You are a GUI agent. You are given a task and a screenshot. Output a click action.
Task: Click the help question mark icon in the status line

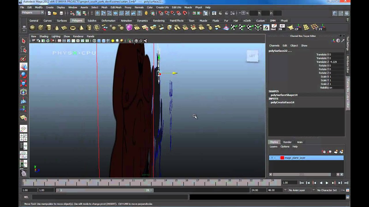click(x=140, y=13)
